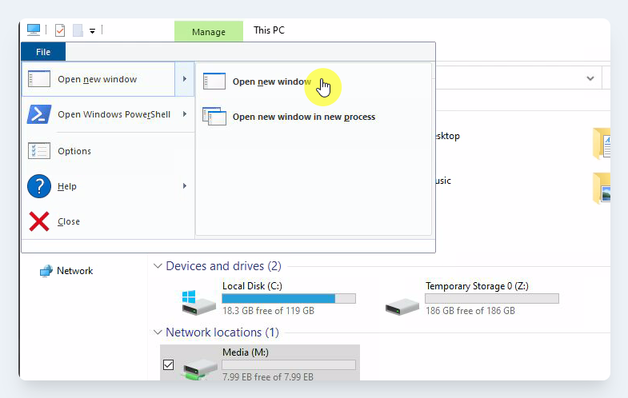Click the red X Close icon
This screenshot has height=398, width=628.
click(39, 221)
